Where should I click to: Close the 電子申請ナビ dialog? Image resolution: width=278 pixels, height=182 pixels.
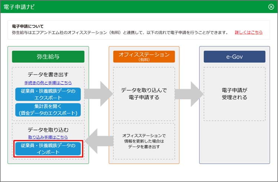tap(271, 7)
